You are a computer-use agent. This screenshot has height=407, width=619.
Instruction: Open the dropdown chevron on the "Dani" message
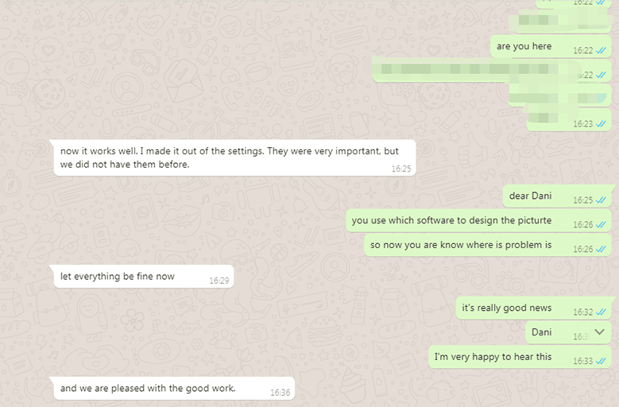[x=600, y=332]
